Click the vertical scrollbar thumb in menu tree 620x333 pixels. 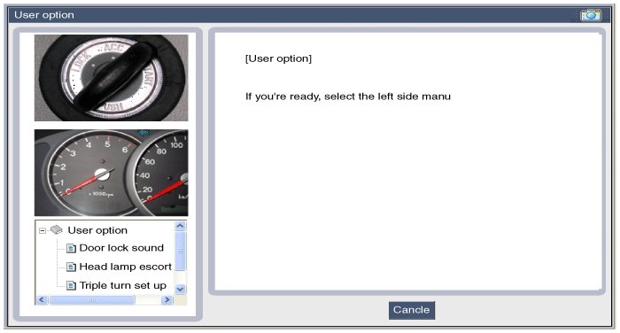point(180,252)
